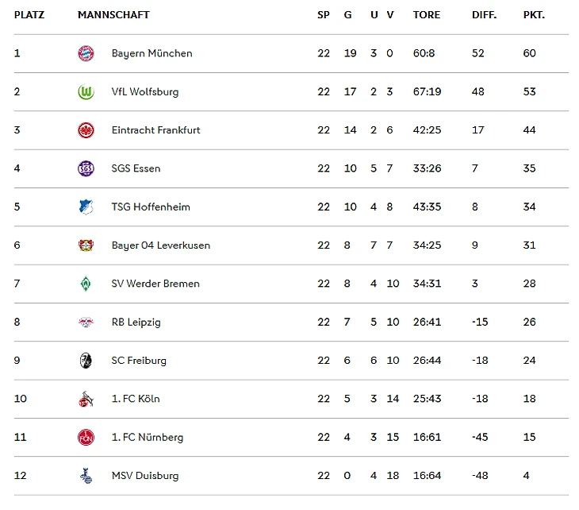The height and width of the screenshot is (510, 579).
Task: Click the Bayern München club crest
Action: click(86, 54)
